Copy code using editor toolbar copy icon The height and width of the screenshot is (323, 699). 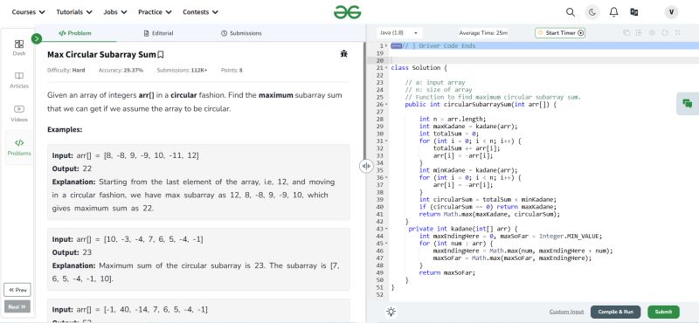coord(626,32)
